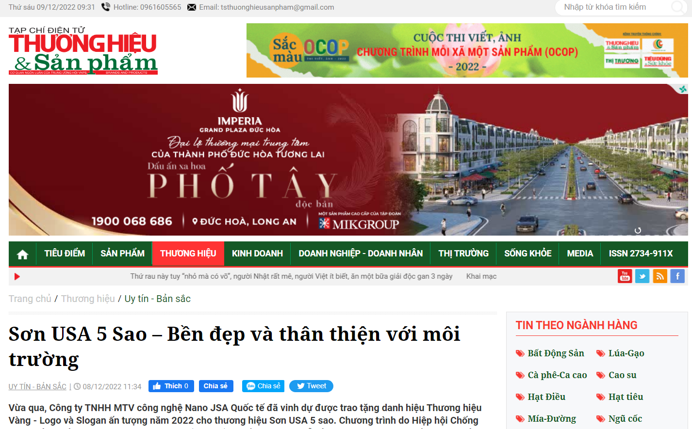Open the KINH DOANH menu
The height and width of the screenshot is (429, 692).
click(257, 254)
